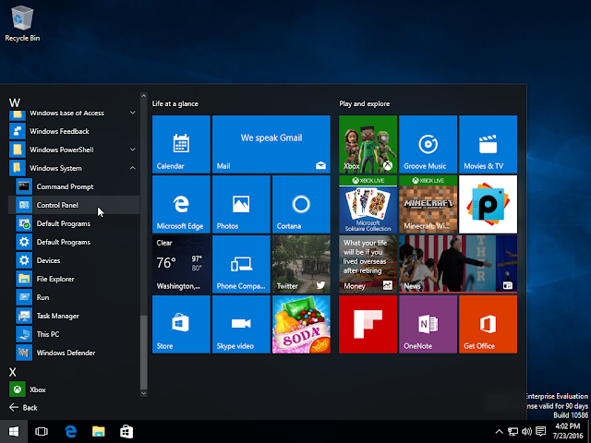Open the OneNote tile

[428, 324]
